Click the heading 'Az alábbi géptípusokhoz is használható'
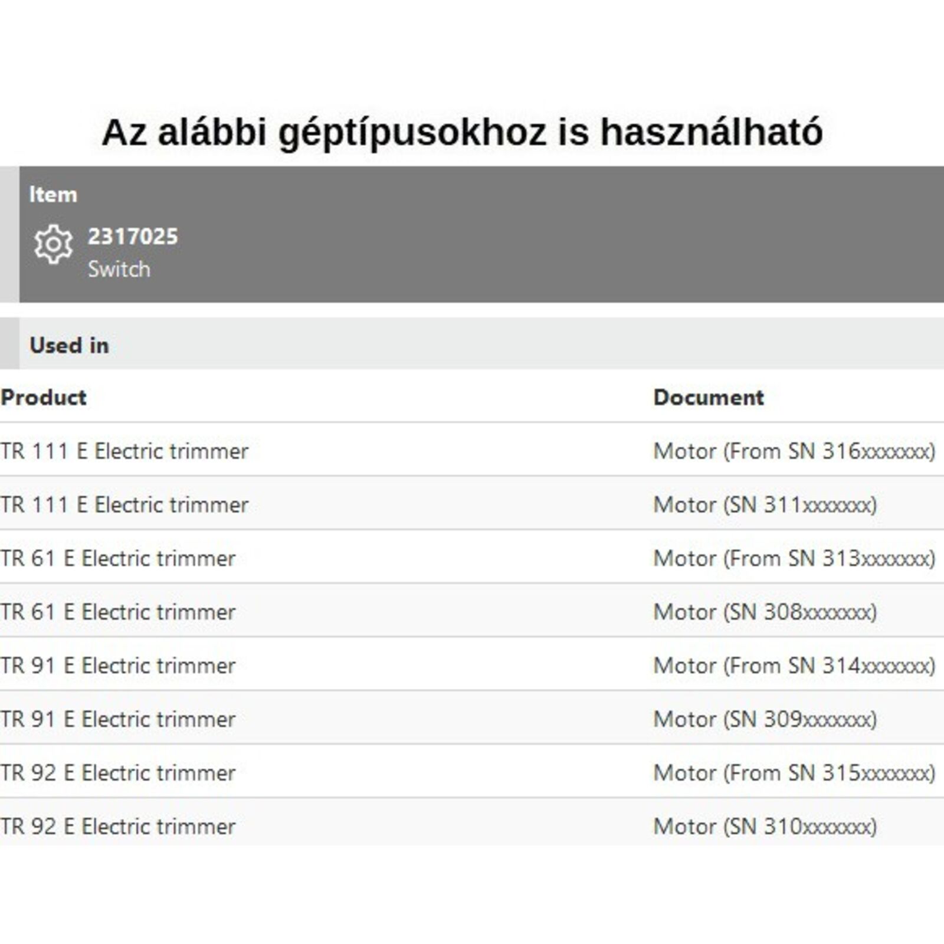Image resolution: width=944 pixels, height=944 pixels. click(462, 132)
